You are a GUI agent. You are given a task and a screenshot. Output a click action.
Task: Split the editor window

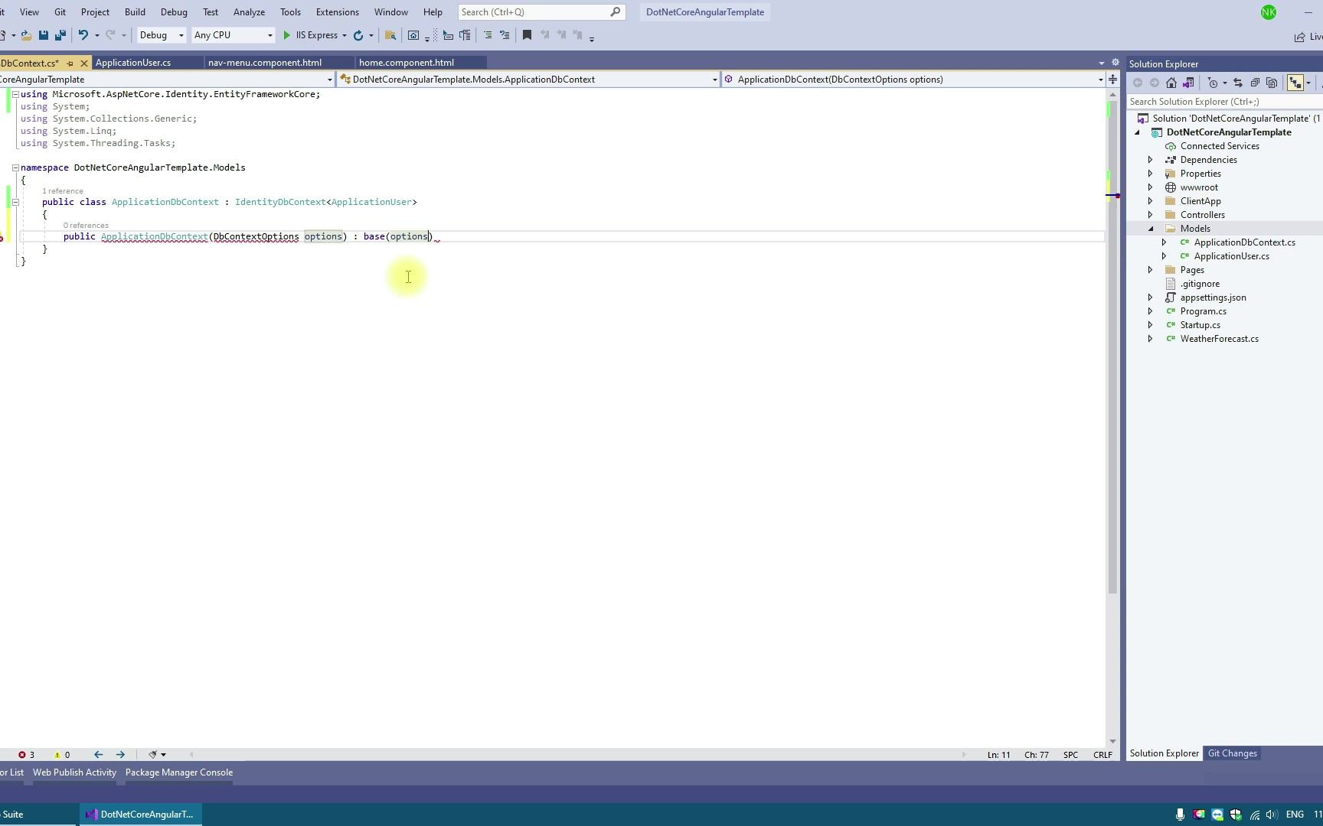pyautogui.click(x=1112, y=80)
